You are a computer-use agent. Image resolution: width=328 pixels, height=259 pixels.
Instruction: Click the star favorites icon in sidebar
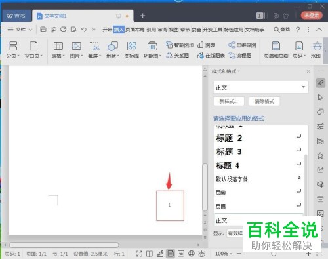point(320,155)
